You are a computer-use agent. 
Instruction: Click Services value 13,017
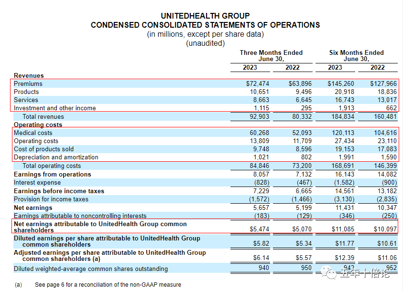tap(387, 100)
